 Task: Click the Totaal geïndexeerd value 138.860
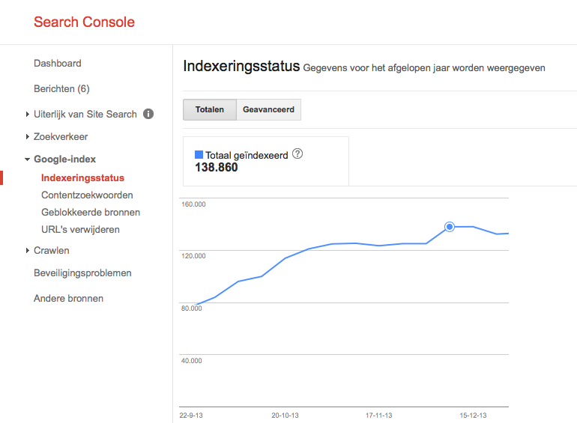217,168
